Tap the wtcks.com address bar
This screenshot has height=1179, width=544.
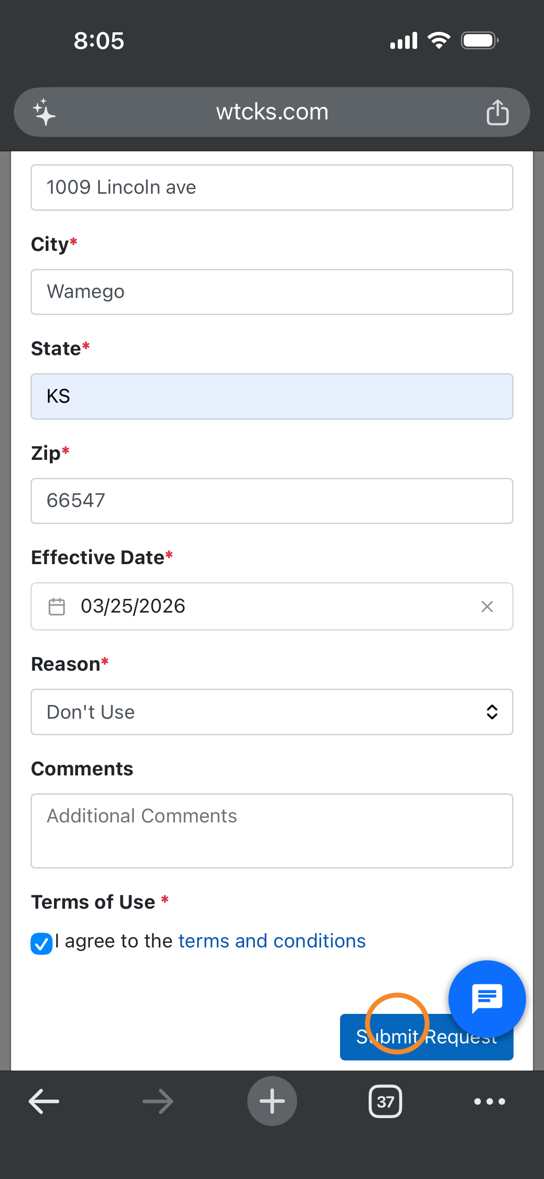(272, 112)
